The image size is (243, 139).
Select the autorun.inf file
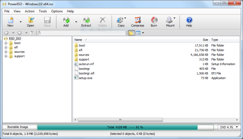(x=86, y=64)
